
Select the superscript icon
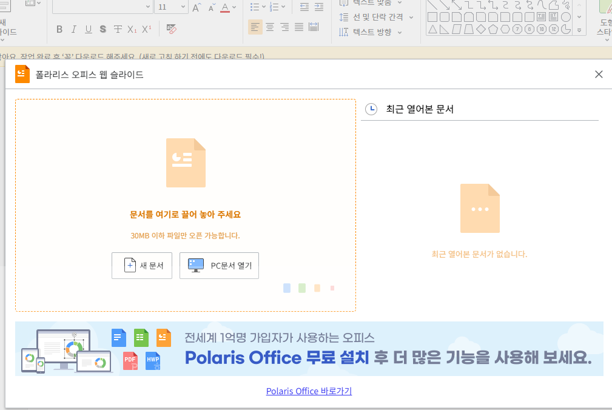pyautogui.click(x=146, y=29)
